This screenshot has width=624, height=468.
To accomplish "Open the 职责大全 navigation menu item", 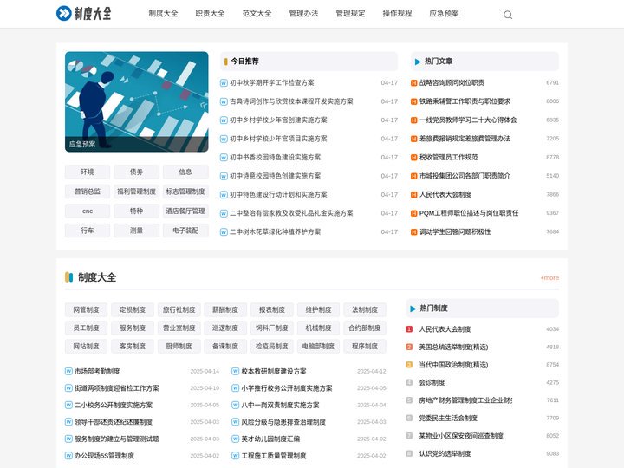I will [x=210, y=14].
